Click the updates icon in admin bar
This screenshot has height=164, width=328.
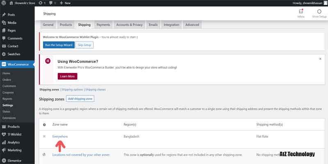pyautogui.click(x=30, y=3)
